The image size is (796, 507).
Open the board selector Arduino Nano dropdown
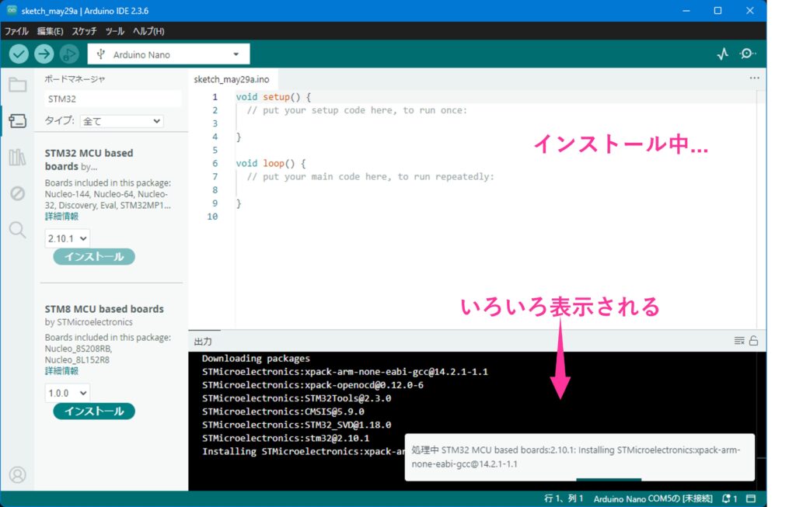(169, 54)
